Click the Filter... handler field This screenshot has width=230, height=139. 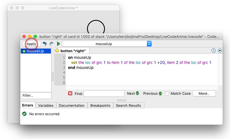point(36,96)
